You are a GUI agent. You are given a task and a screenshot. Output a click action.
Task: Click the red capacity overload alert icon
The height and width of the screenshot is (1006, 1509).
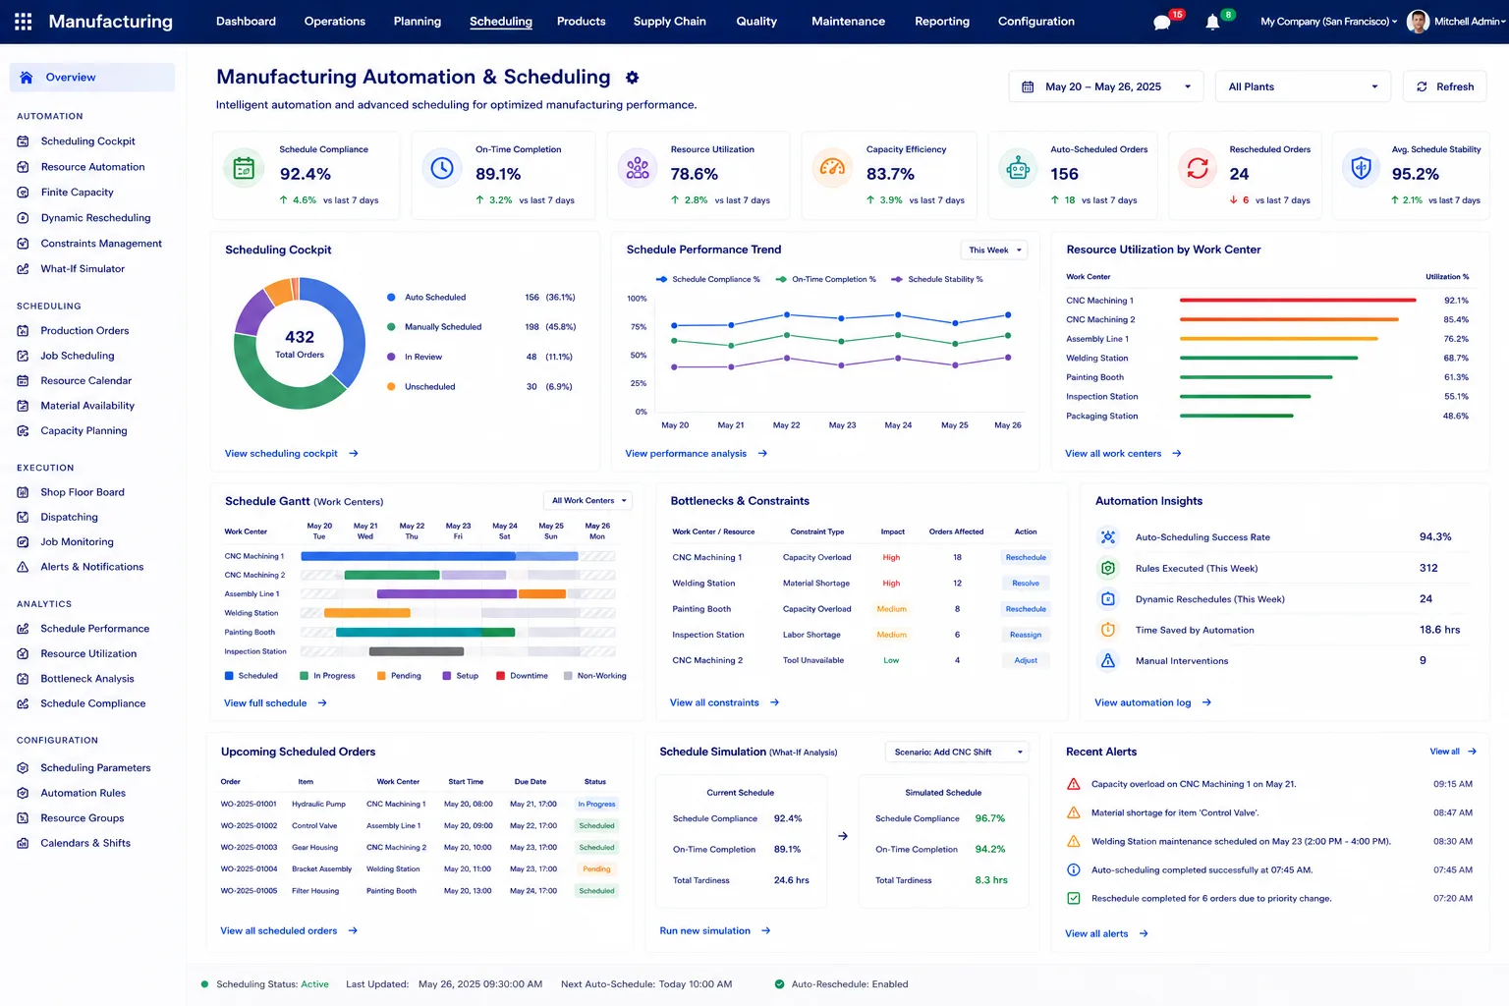[x=1074, y=784]
